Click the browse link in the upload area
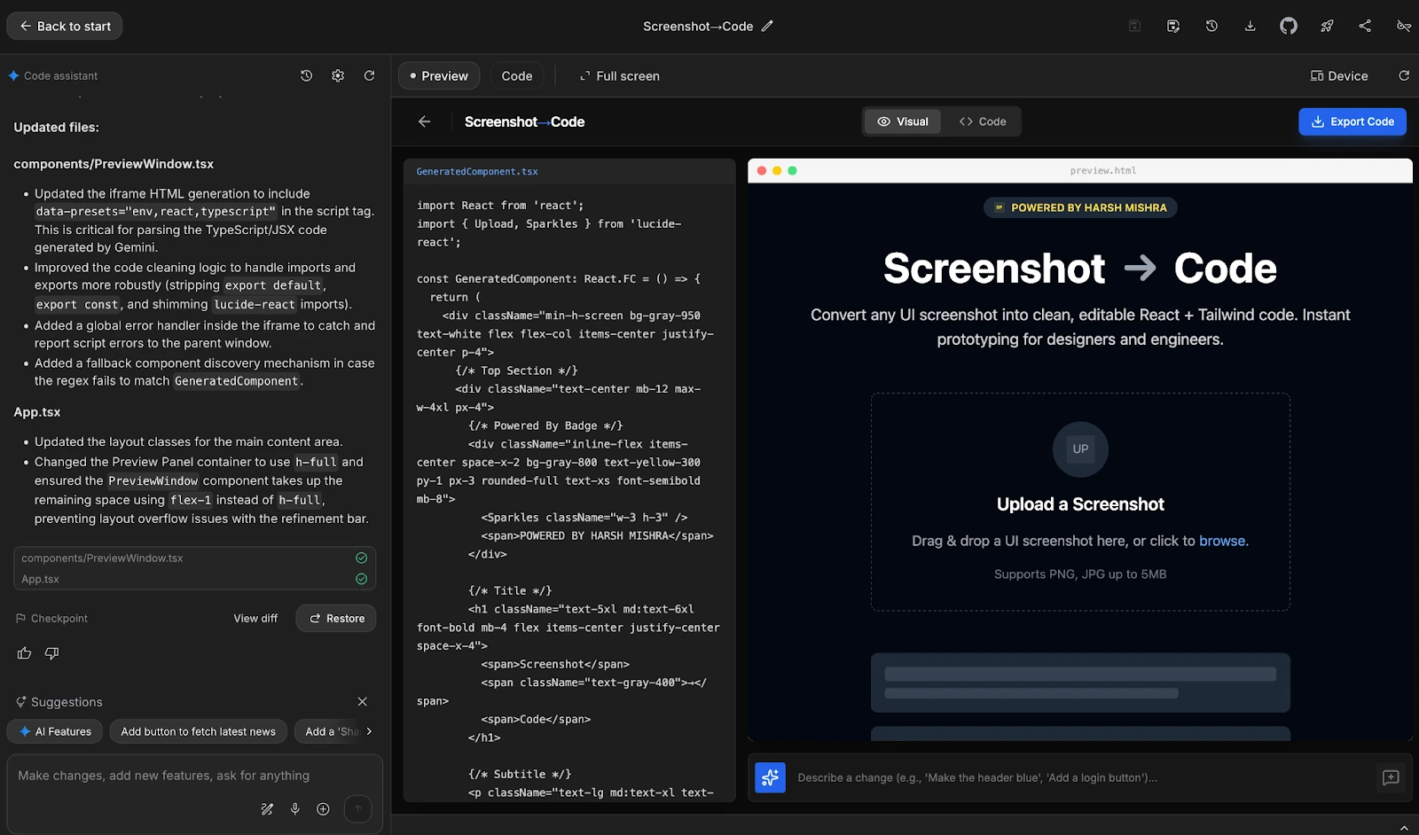1419x835 pixels. click(x=1223, y=541)
